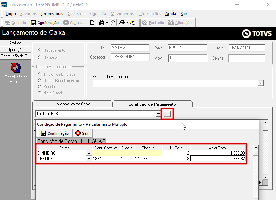276x200 pixels.
Task: Click the Cheque number cell 145263
Action: [148, 158]
